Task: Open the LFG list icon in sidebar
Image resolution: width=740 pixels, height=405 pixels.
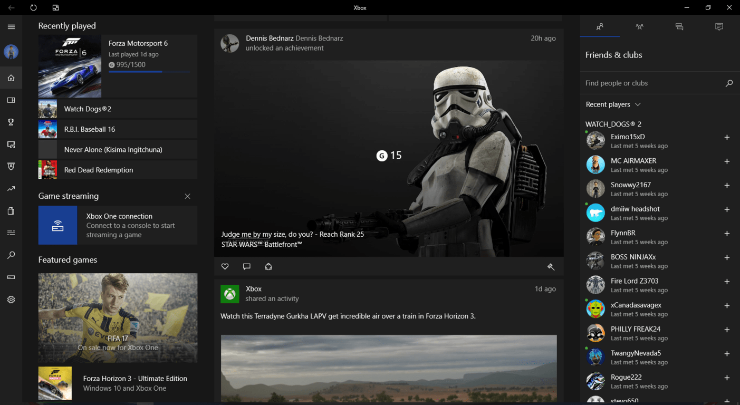Action: tap(11, 233)
